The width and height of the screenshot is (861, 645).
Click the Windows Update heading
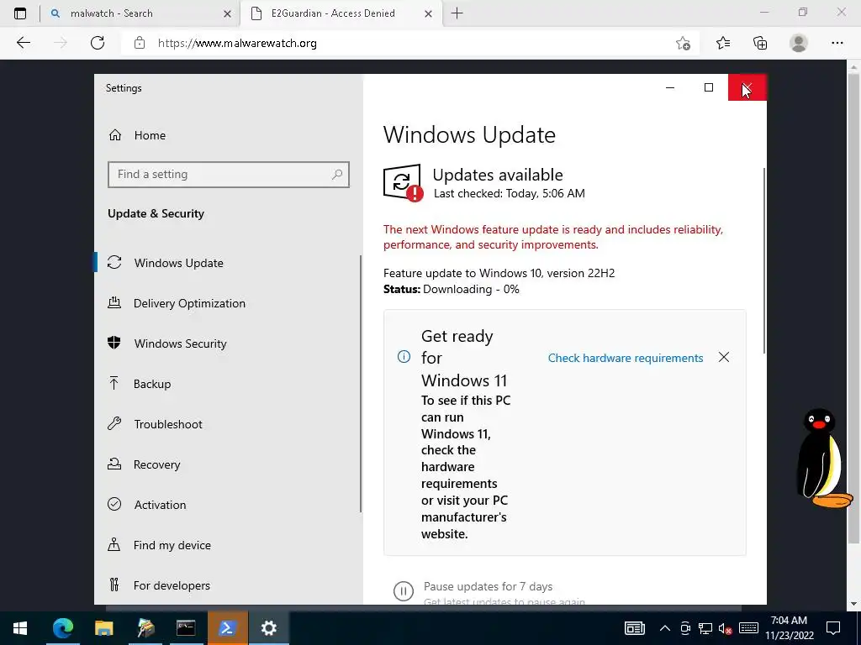click(x=469, y=135)
